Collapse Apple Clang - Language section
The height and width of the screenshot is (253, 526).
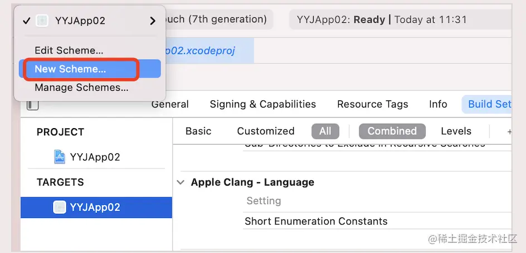(181, 182)
